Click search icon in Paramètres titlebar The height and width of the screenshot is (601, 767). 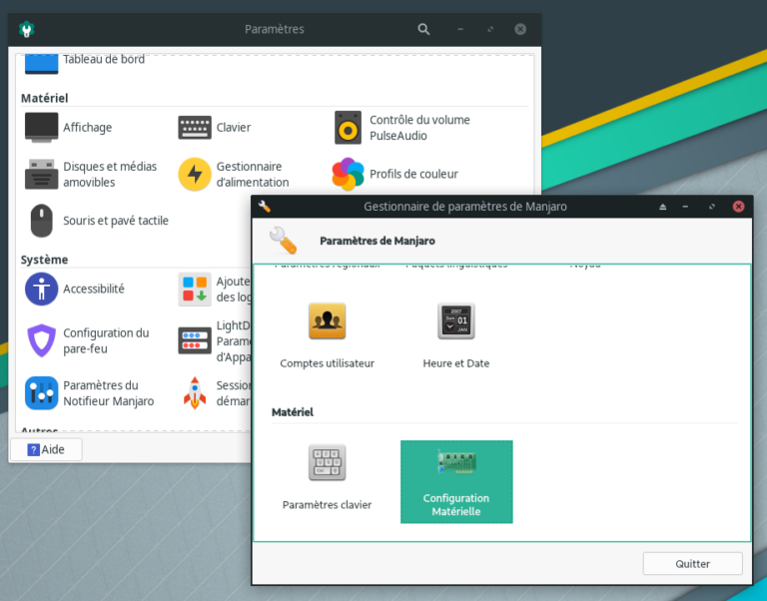423,29
